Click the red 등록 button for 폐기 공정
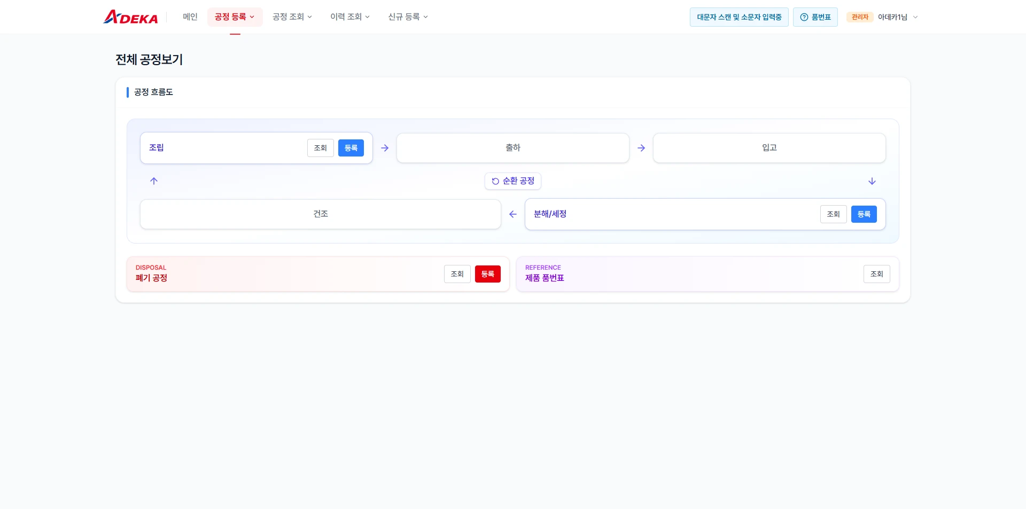Screen dimensions: 1026x509 coord(488,274)
